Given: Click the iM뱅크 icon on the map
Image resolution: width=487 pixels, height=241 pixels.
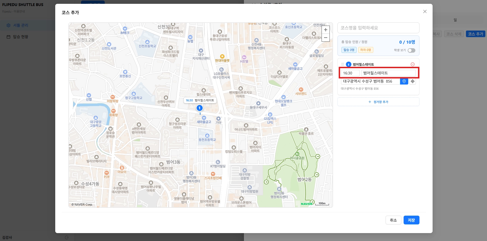Looking at the screenshot, I should 125,29.
